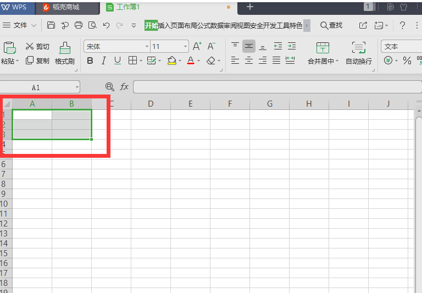Open the 文件 (File) menu
The height and width of the screenshot is (293, 422).
tap(20, 25)
